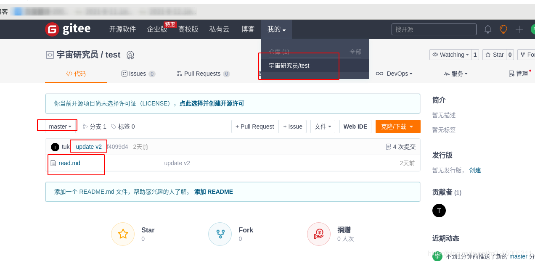This screenshot has height=261, width=535.
Task: Click 全部 link in repository dropdown
Action: point(355,52)
